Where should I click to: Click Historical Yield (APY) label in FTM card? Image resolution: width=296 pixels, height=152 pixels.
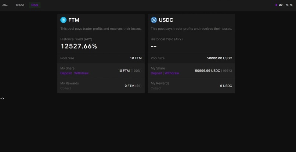[x=76, y=39]
